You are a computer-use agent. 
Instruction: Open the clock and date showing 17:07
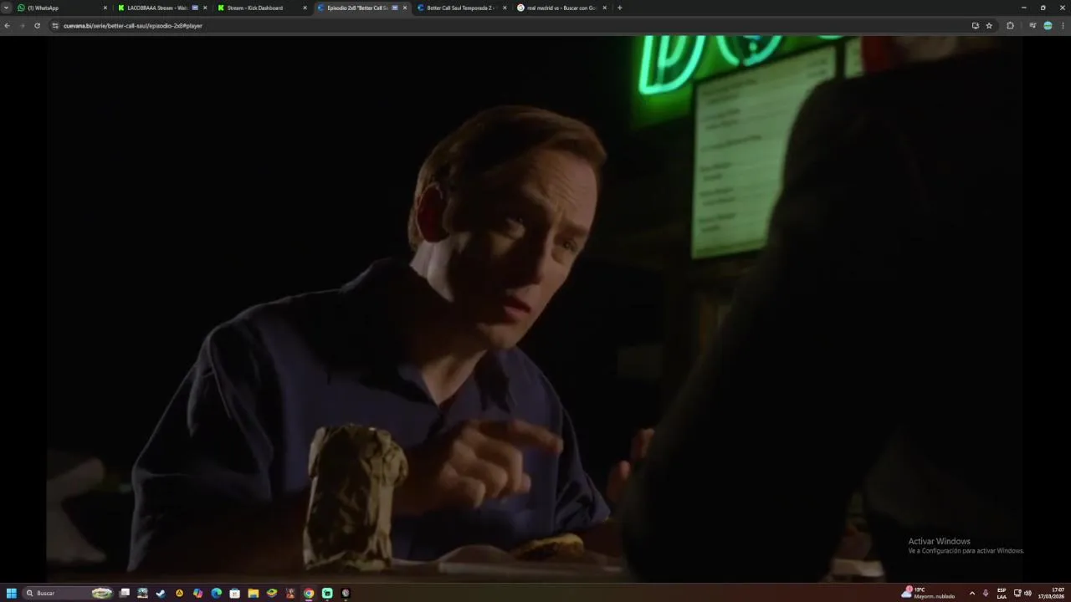click(1051, 593)
